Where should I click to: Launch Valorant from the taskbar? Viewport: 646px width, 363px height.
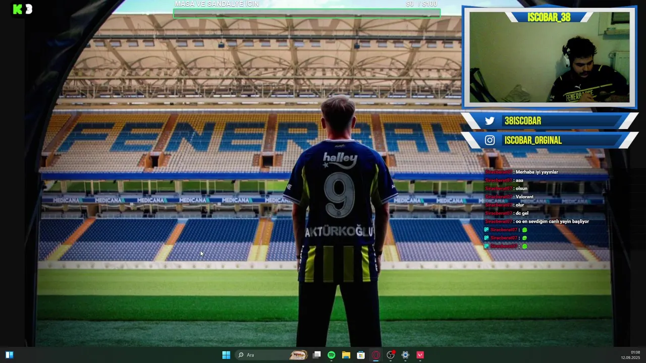420,355
